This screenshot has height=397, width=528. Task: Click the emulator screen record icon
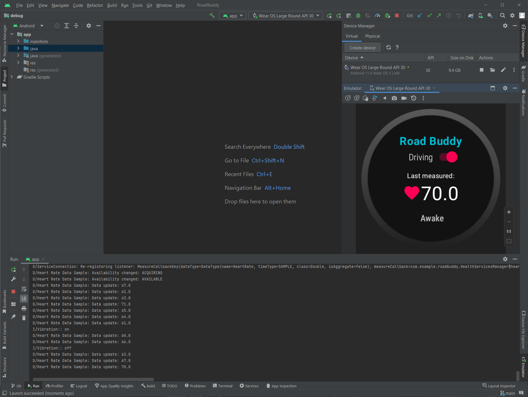tap(404, 98)
